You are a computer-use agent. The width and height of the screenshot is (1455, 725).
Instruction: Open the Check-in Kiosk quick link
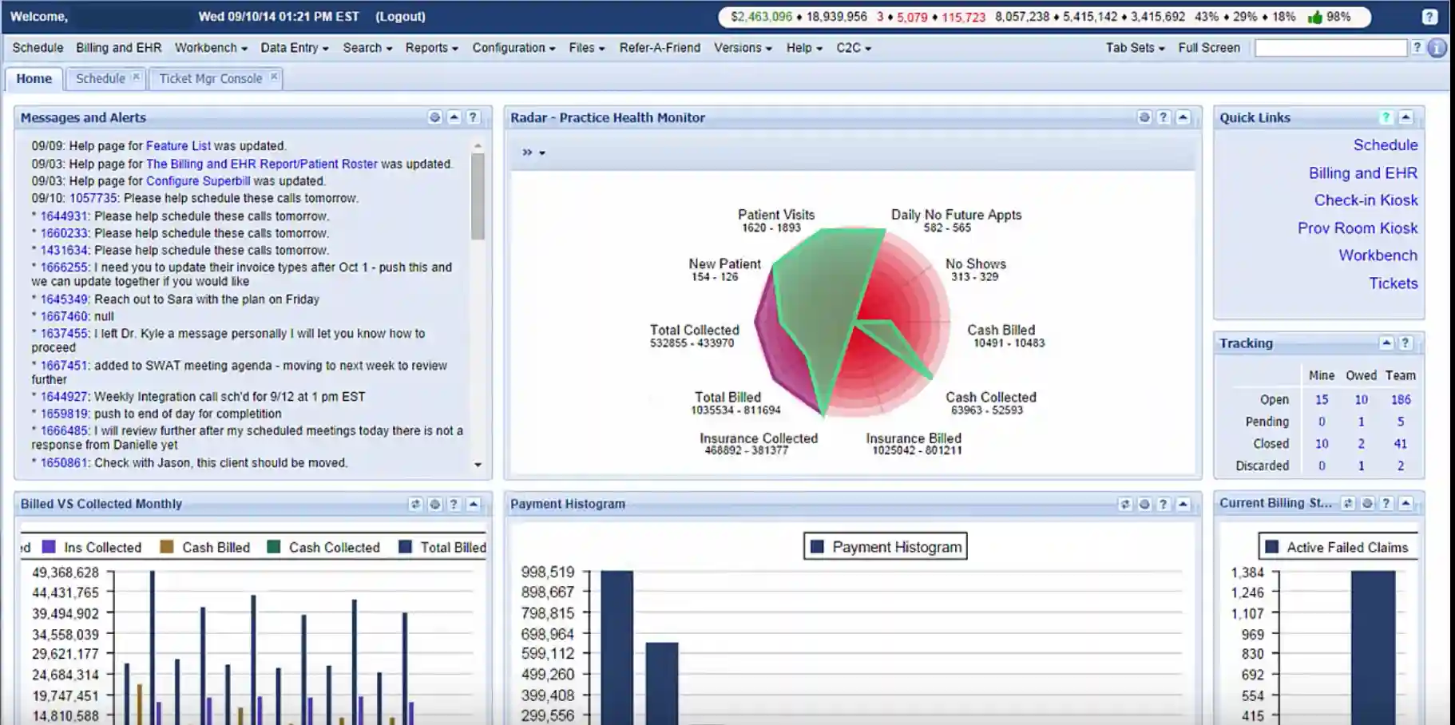pyautogui.click(x=1365, y=200)
